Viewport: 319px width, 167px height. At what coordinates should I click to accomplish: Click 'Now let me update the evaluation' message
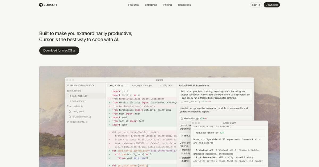pos(213,110)
